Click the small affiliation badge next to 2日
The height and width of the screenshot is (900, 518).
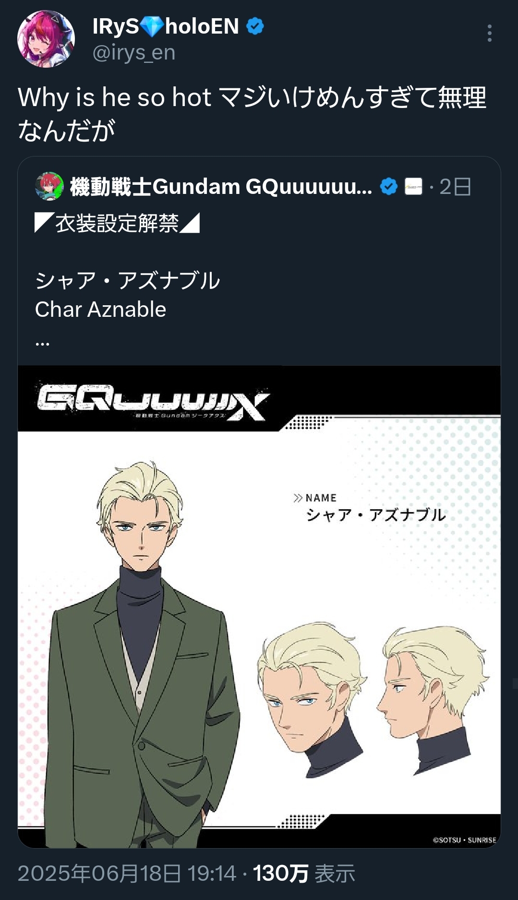coord(414,186)
